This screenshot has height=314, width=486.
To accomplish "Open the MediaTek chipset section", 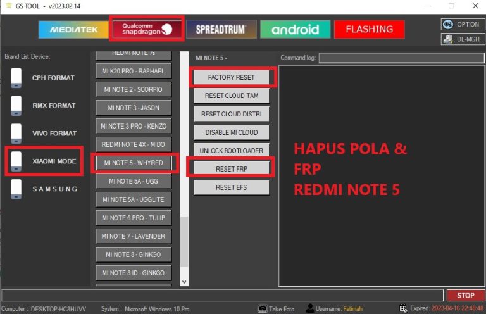I will click(73, 30).
